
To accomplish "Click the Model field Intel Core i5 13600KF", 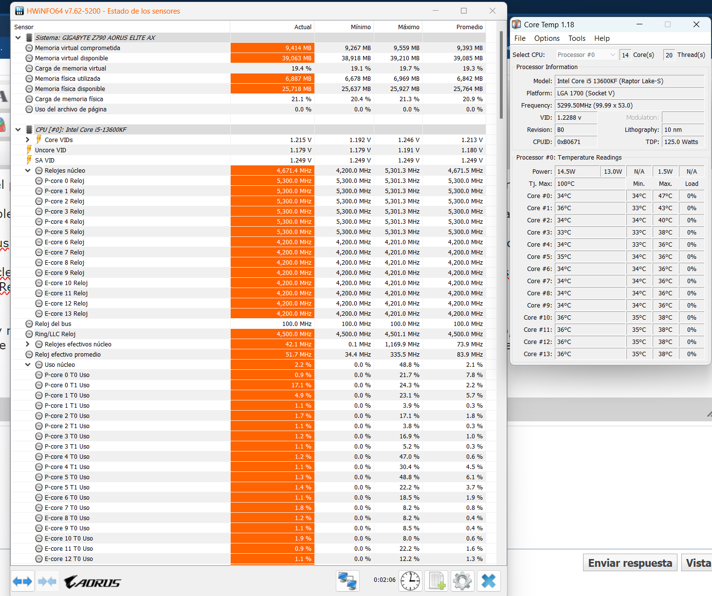I will [x=629, y=81].
